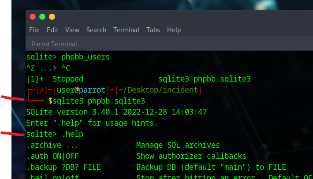Click the '.auth ON|OFF' entry
This screenshot has height=179, width=313.
(52, 156)
